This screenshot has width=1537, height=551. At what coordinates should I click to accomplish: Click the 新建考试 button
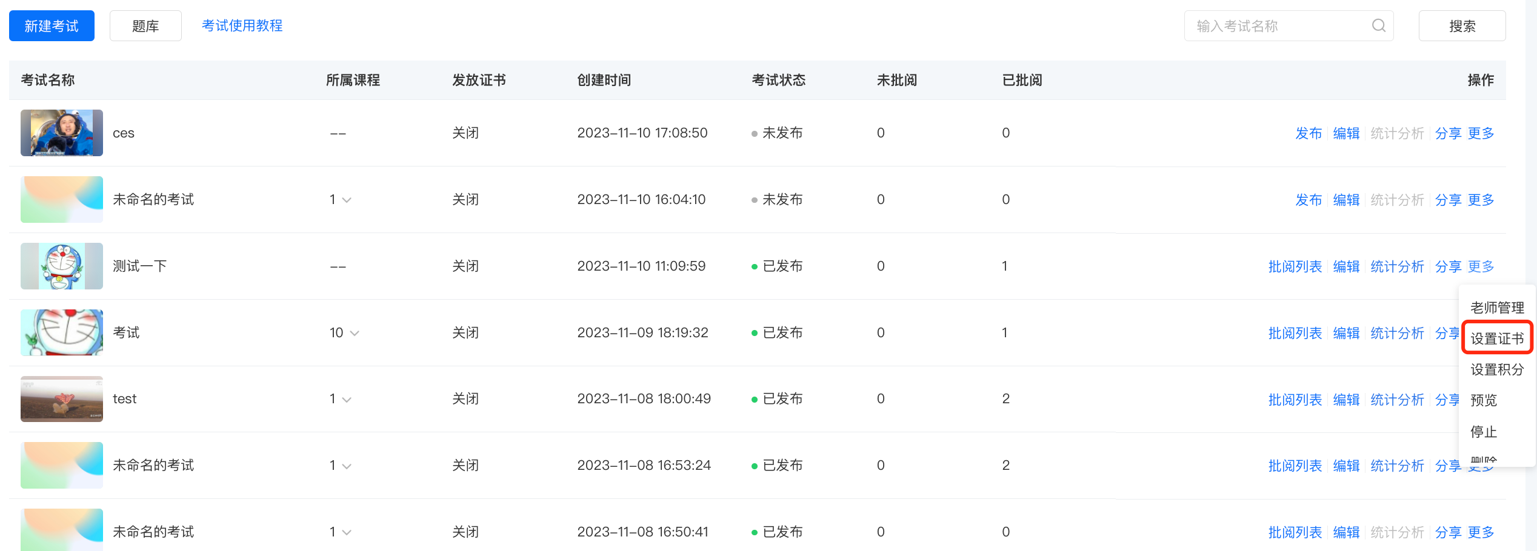coord(52,26)
